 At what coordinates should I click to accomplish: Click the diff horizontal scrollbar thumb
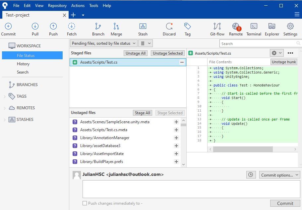tap(243, 149)
